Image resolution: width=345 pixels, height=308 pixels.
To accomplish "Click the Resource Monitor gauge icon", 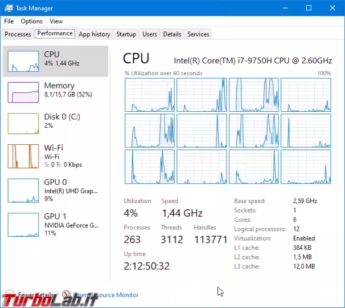I will click(x=66, y=294).
